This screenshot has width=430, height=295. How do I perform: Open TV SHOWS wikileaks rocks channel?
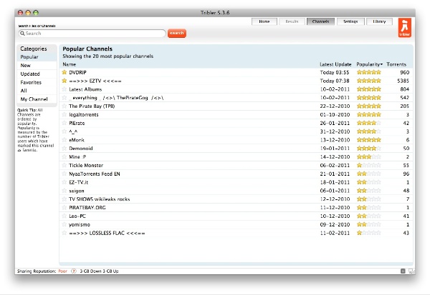tap(100, 199)
